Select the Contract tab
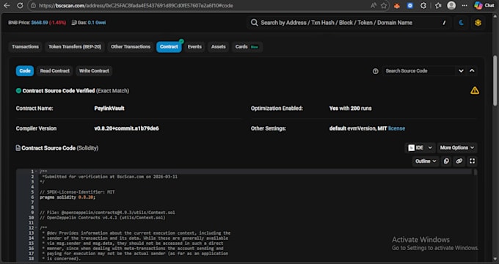Image resolution: width=499 pixels, height=264 pixels. click(x=169, y=47)
